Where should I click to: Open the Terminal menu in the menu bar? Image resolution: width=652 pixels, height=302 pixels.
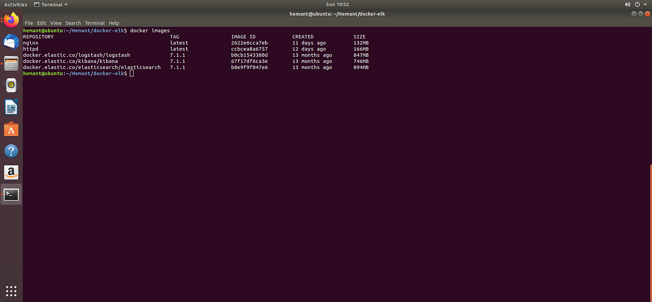[95, 23]
